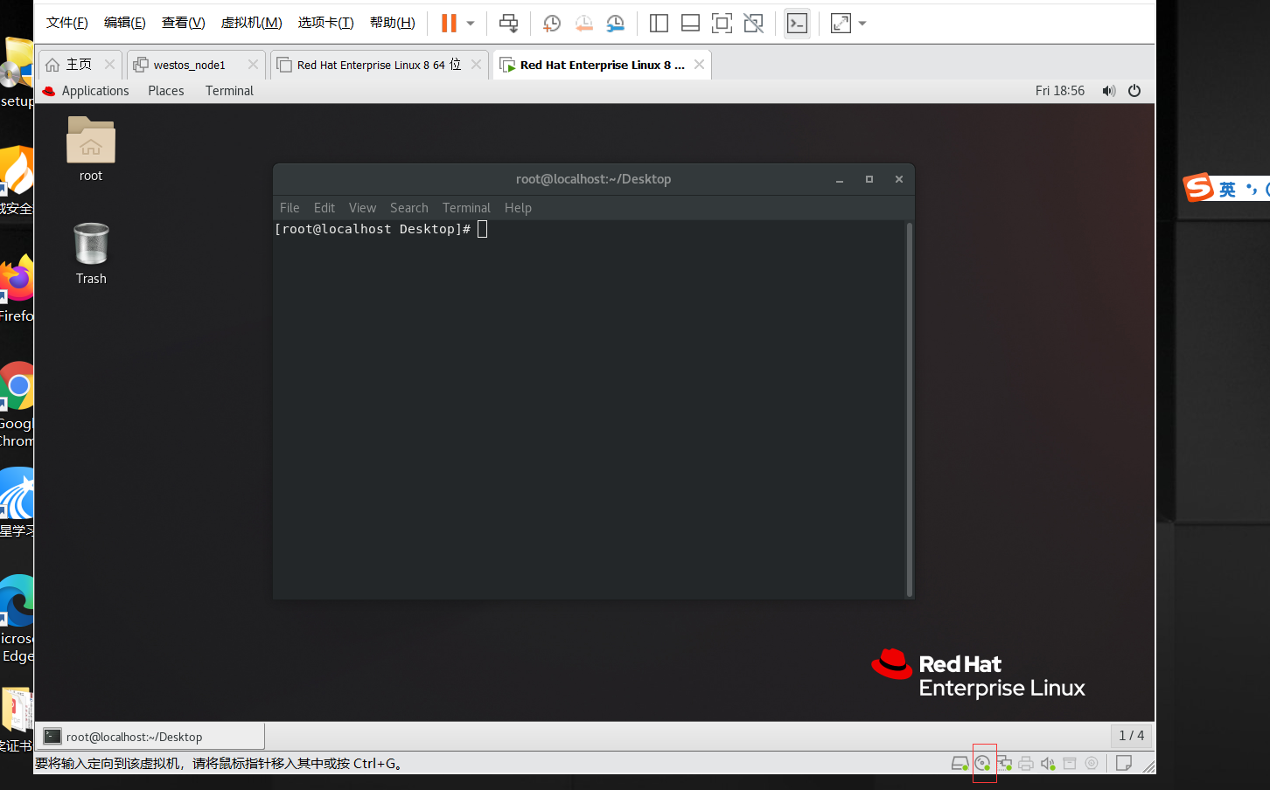Minimize the terminal window
Viewport: 1270px width, 790px height.
[840, 179]
